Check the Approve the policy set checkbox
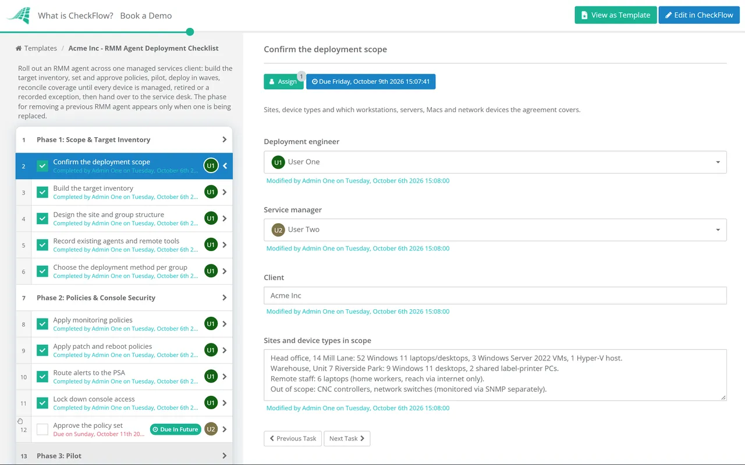 pos(42,430)
